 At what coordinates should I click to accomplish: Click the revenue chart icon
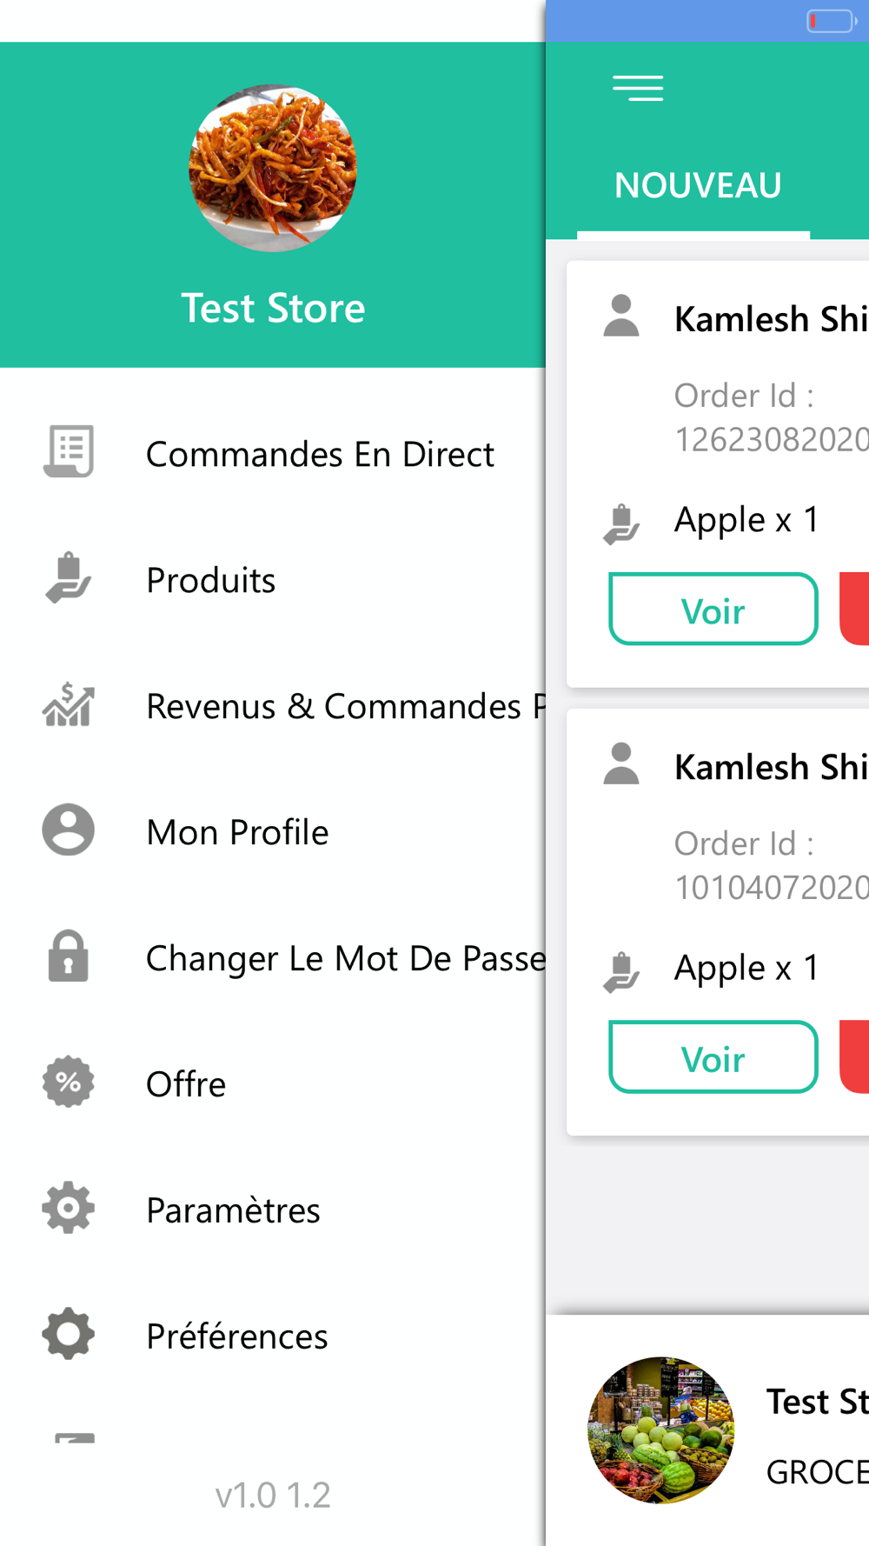(x=69, y=703)
